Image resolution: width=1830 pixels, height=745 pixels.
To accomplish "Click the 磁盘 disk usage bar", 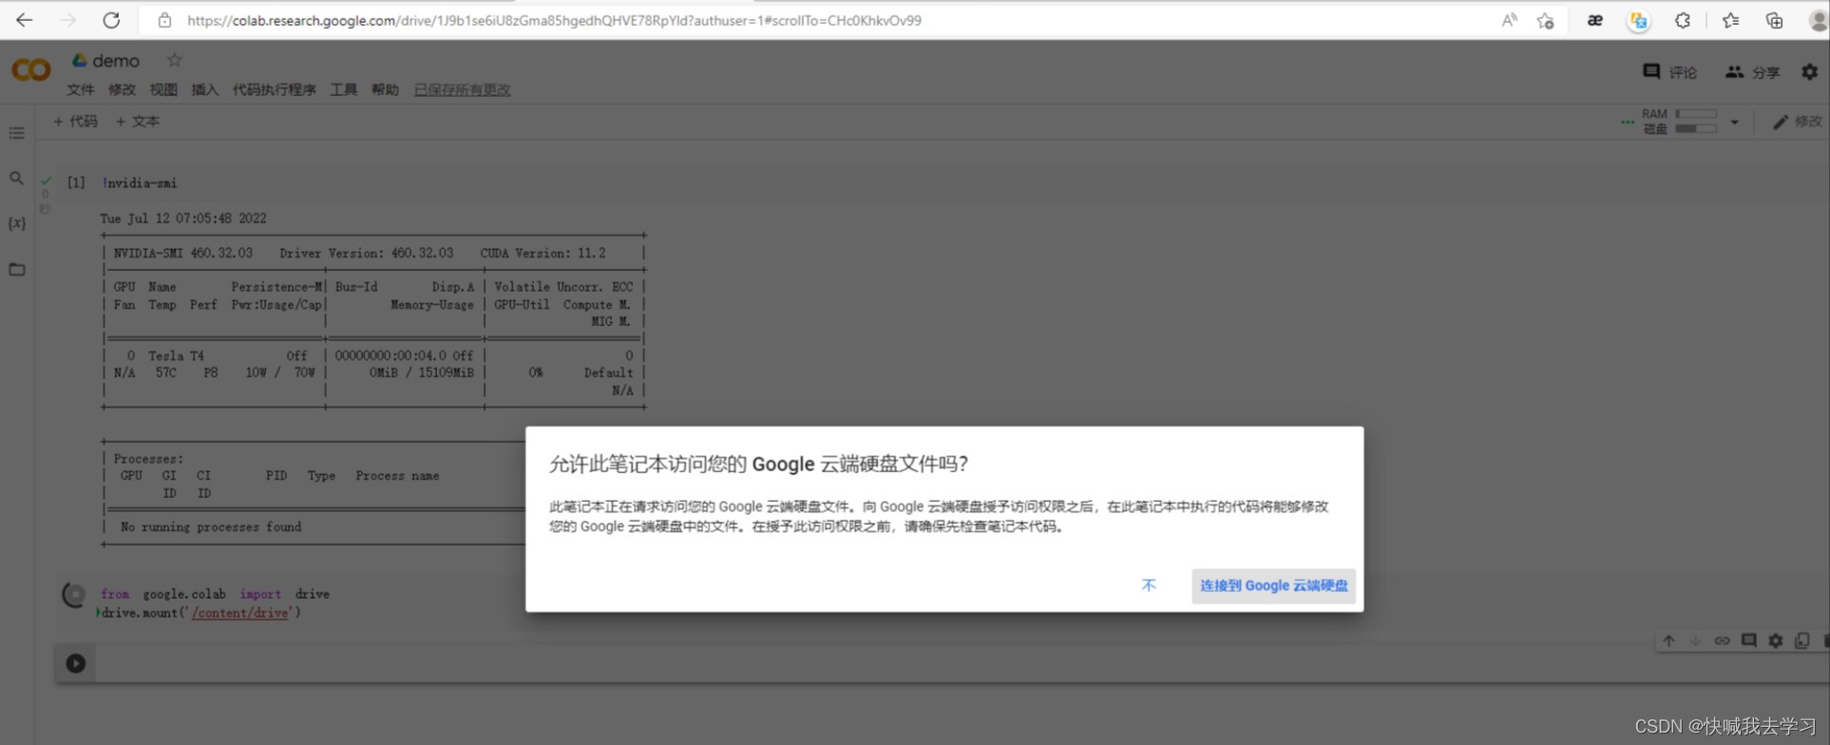I will [x=1696, y=128].
